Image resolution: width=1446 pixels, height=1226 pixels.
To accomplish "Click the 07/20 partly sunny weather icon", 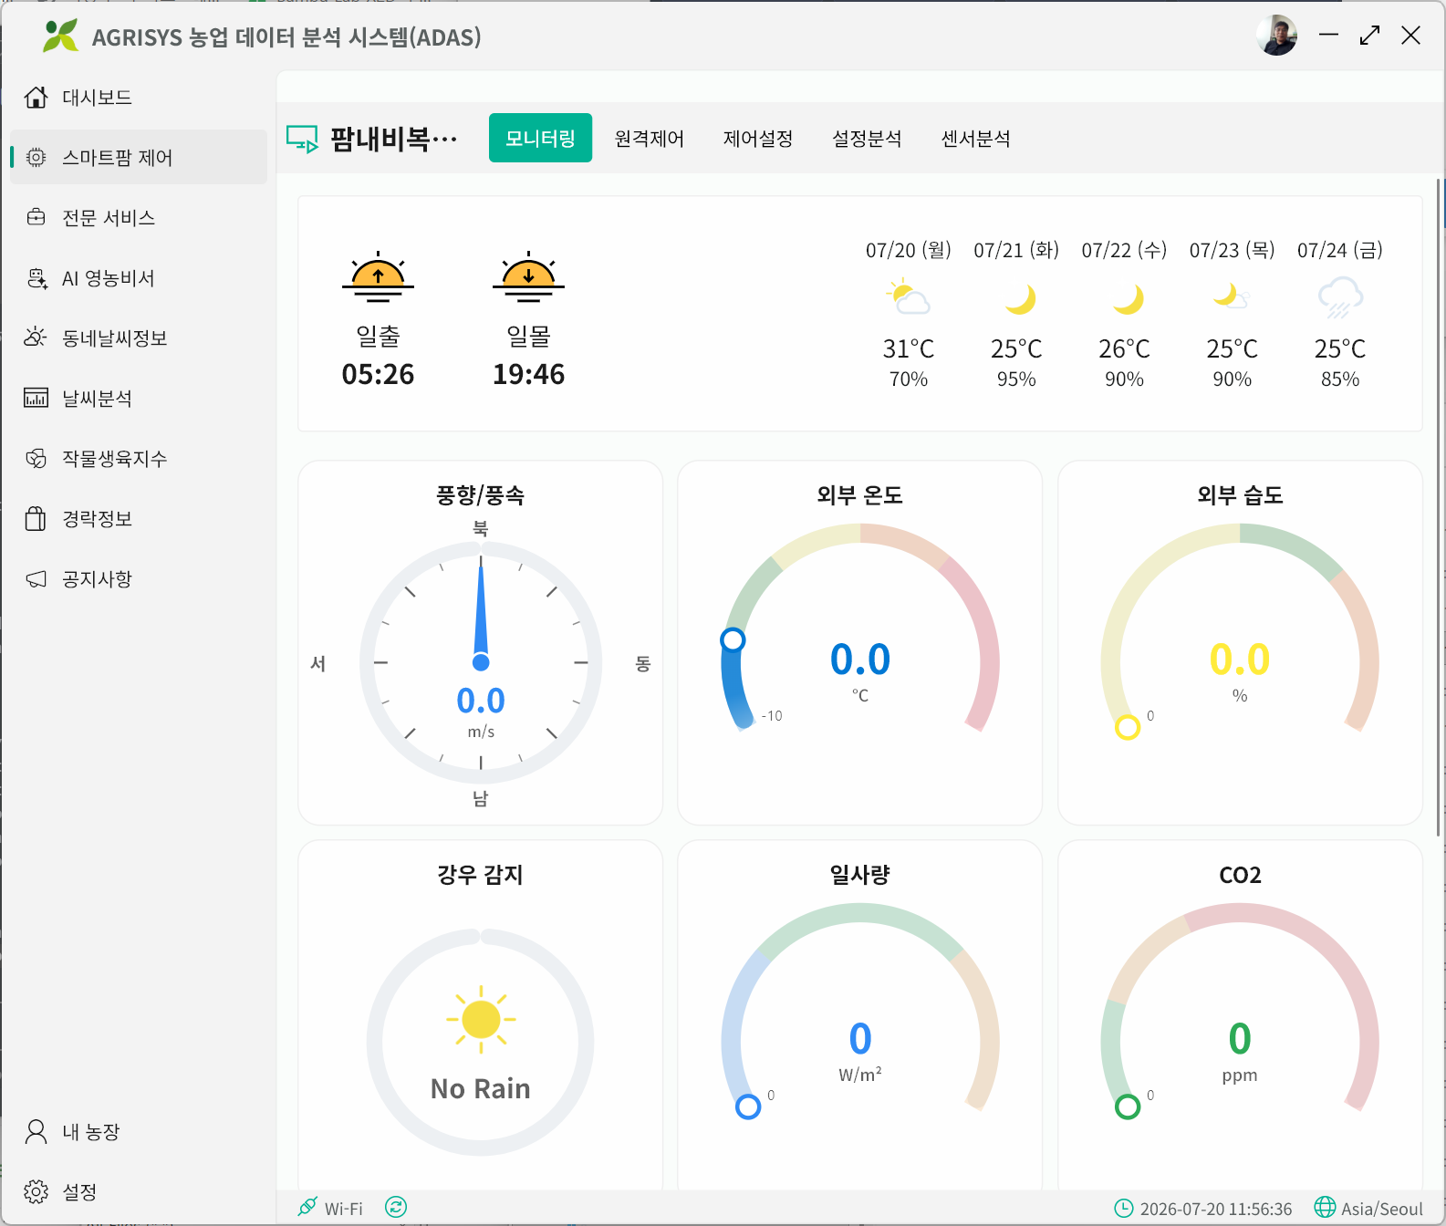I will click(x=909, y=297).
